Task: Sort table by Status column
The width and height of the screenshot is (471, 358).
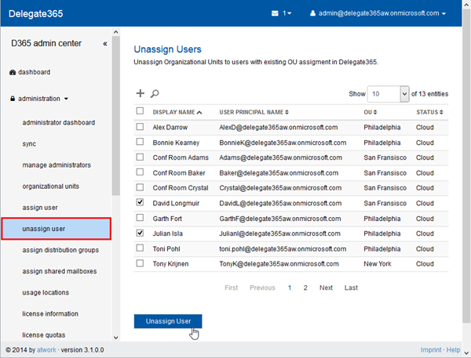Action: [x=431, y=112]
